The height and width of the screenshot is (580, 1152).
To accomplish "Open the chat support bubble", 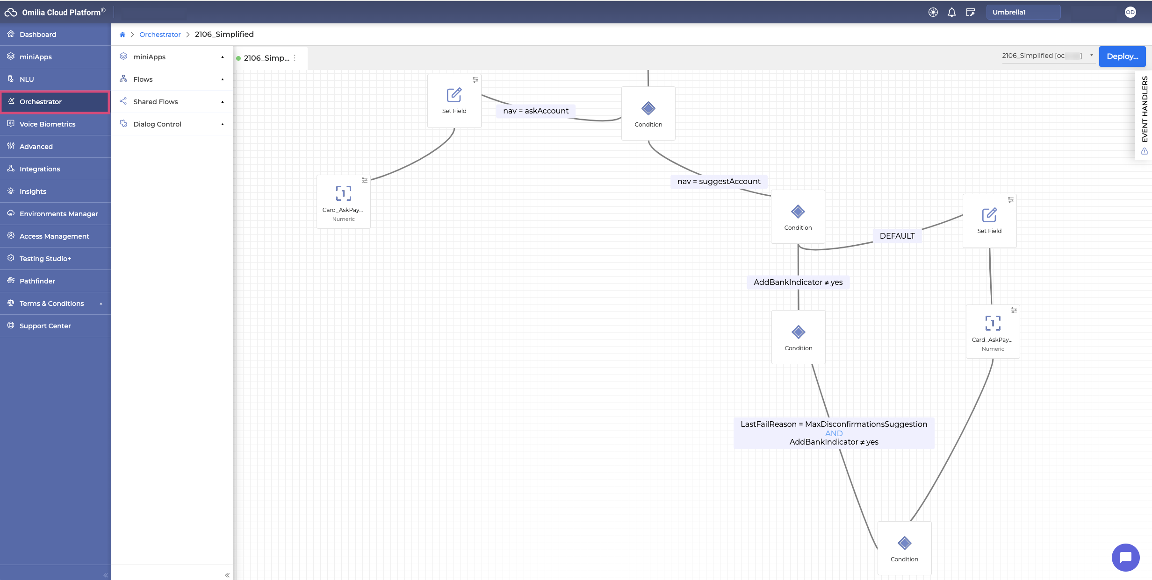I will (1126, 557).
